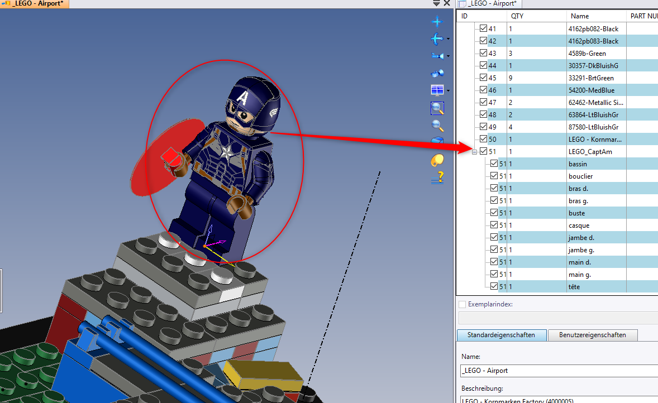Click the quantity 4 cell of item 49
The width and height of the screenshot is (658, 403).
(536, 127)
